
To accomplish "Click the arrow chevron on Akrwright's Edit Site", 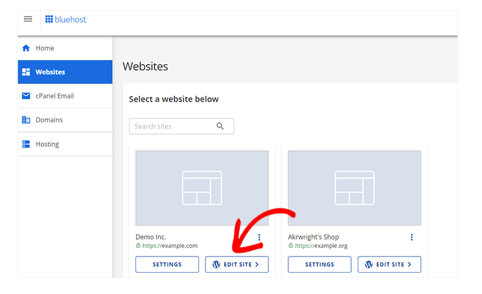I will pyautogui.click(x=409, y=264).
